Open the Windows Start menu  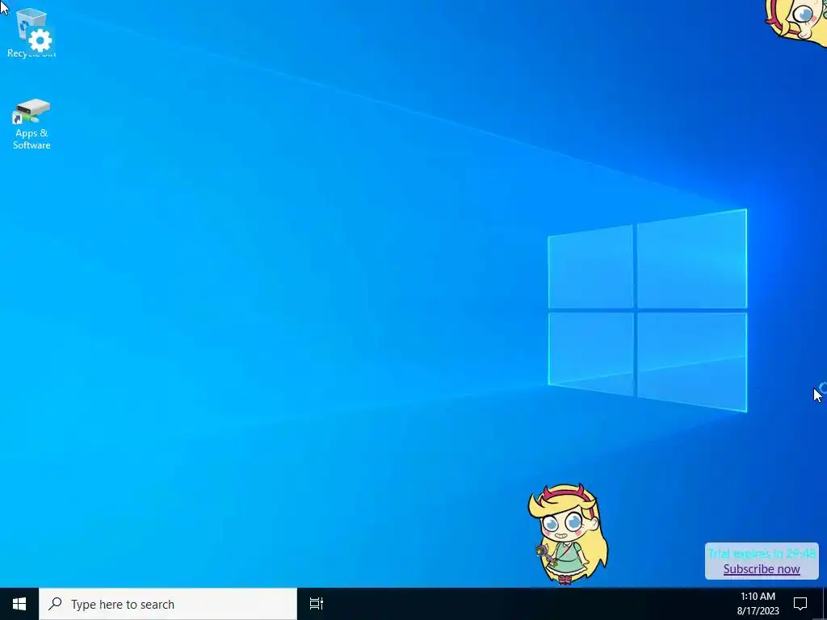pyautogui.click(x=19, y=604)
